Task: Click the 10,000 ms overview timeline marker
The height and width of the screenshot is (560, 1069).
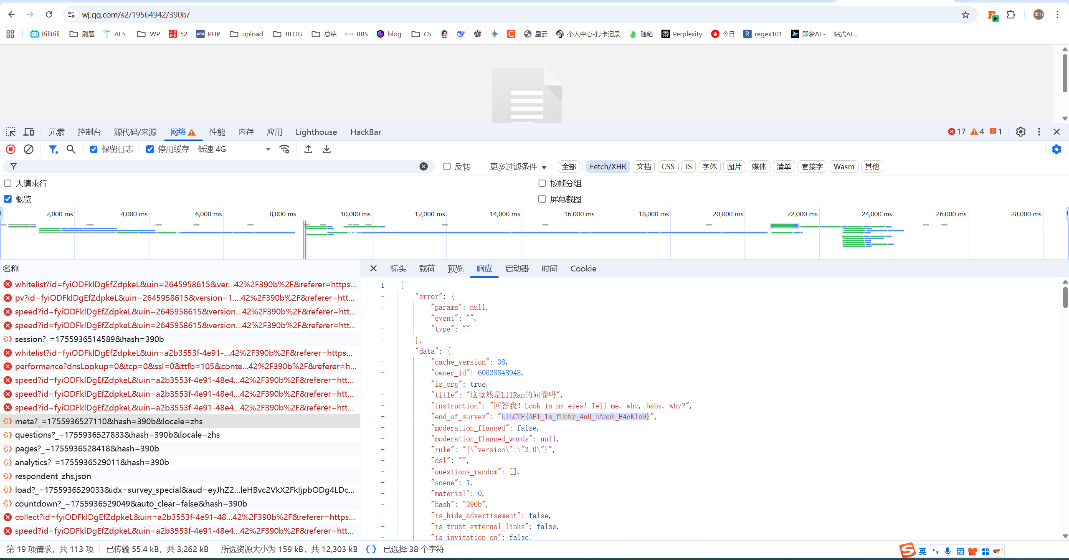Action: coord(355,214)
